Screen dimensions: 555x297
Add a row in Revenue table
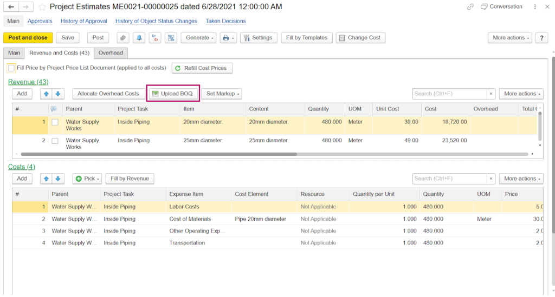point(22,94)
